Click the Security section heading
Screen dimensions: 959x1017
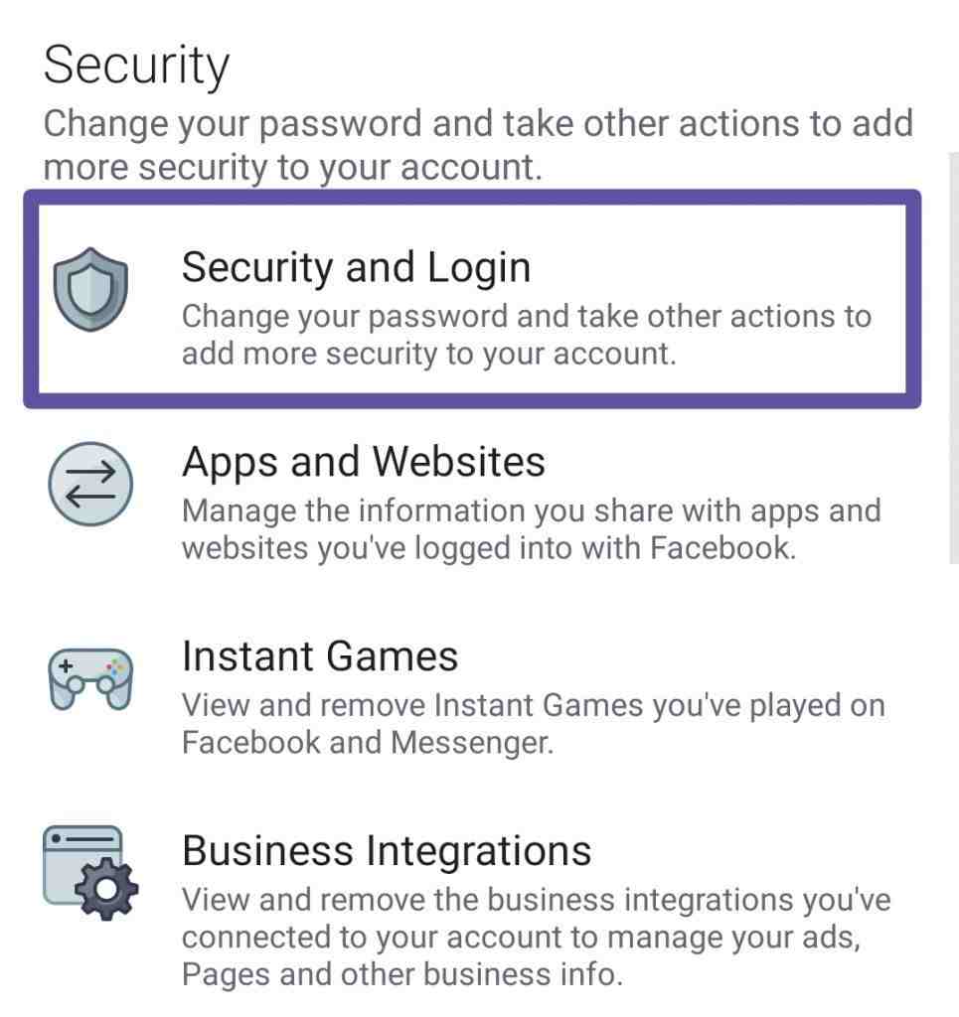(136, 67)
